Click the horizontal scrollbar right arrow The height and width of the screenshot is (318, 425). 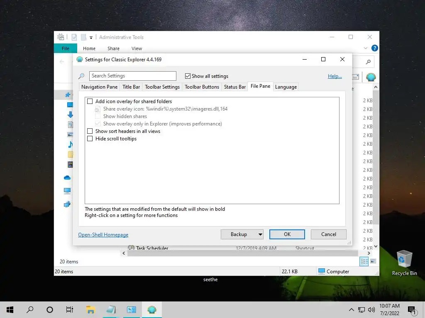(369, 253)
